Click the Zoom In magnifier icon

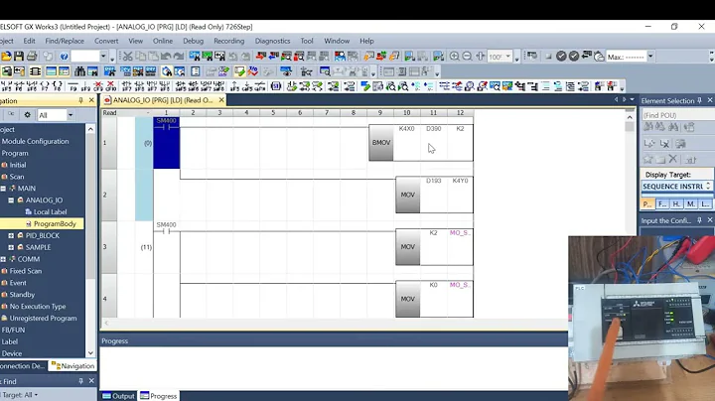point(455,56)
